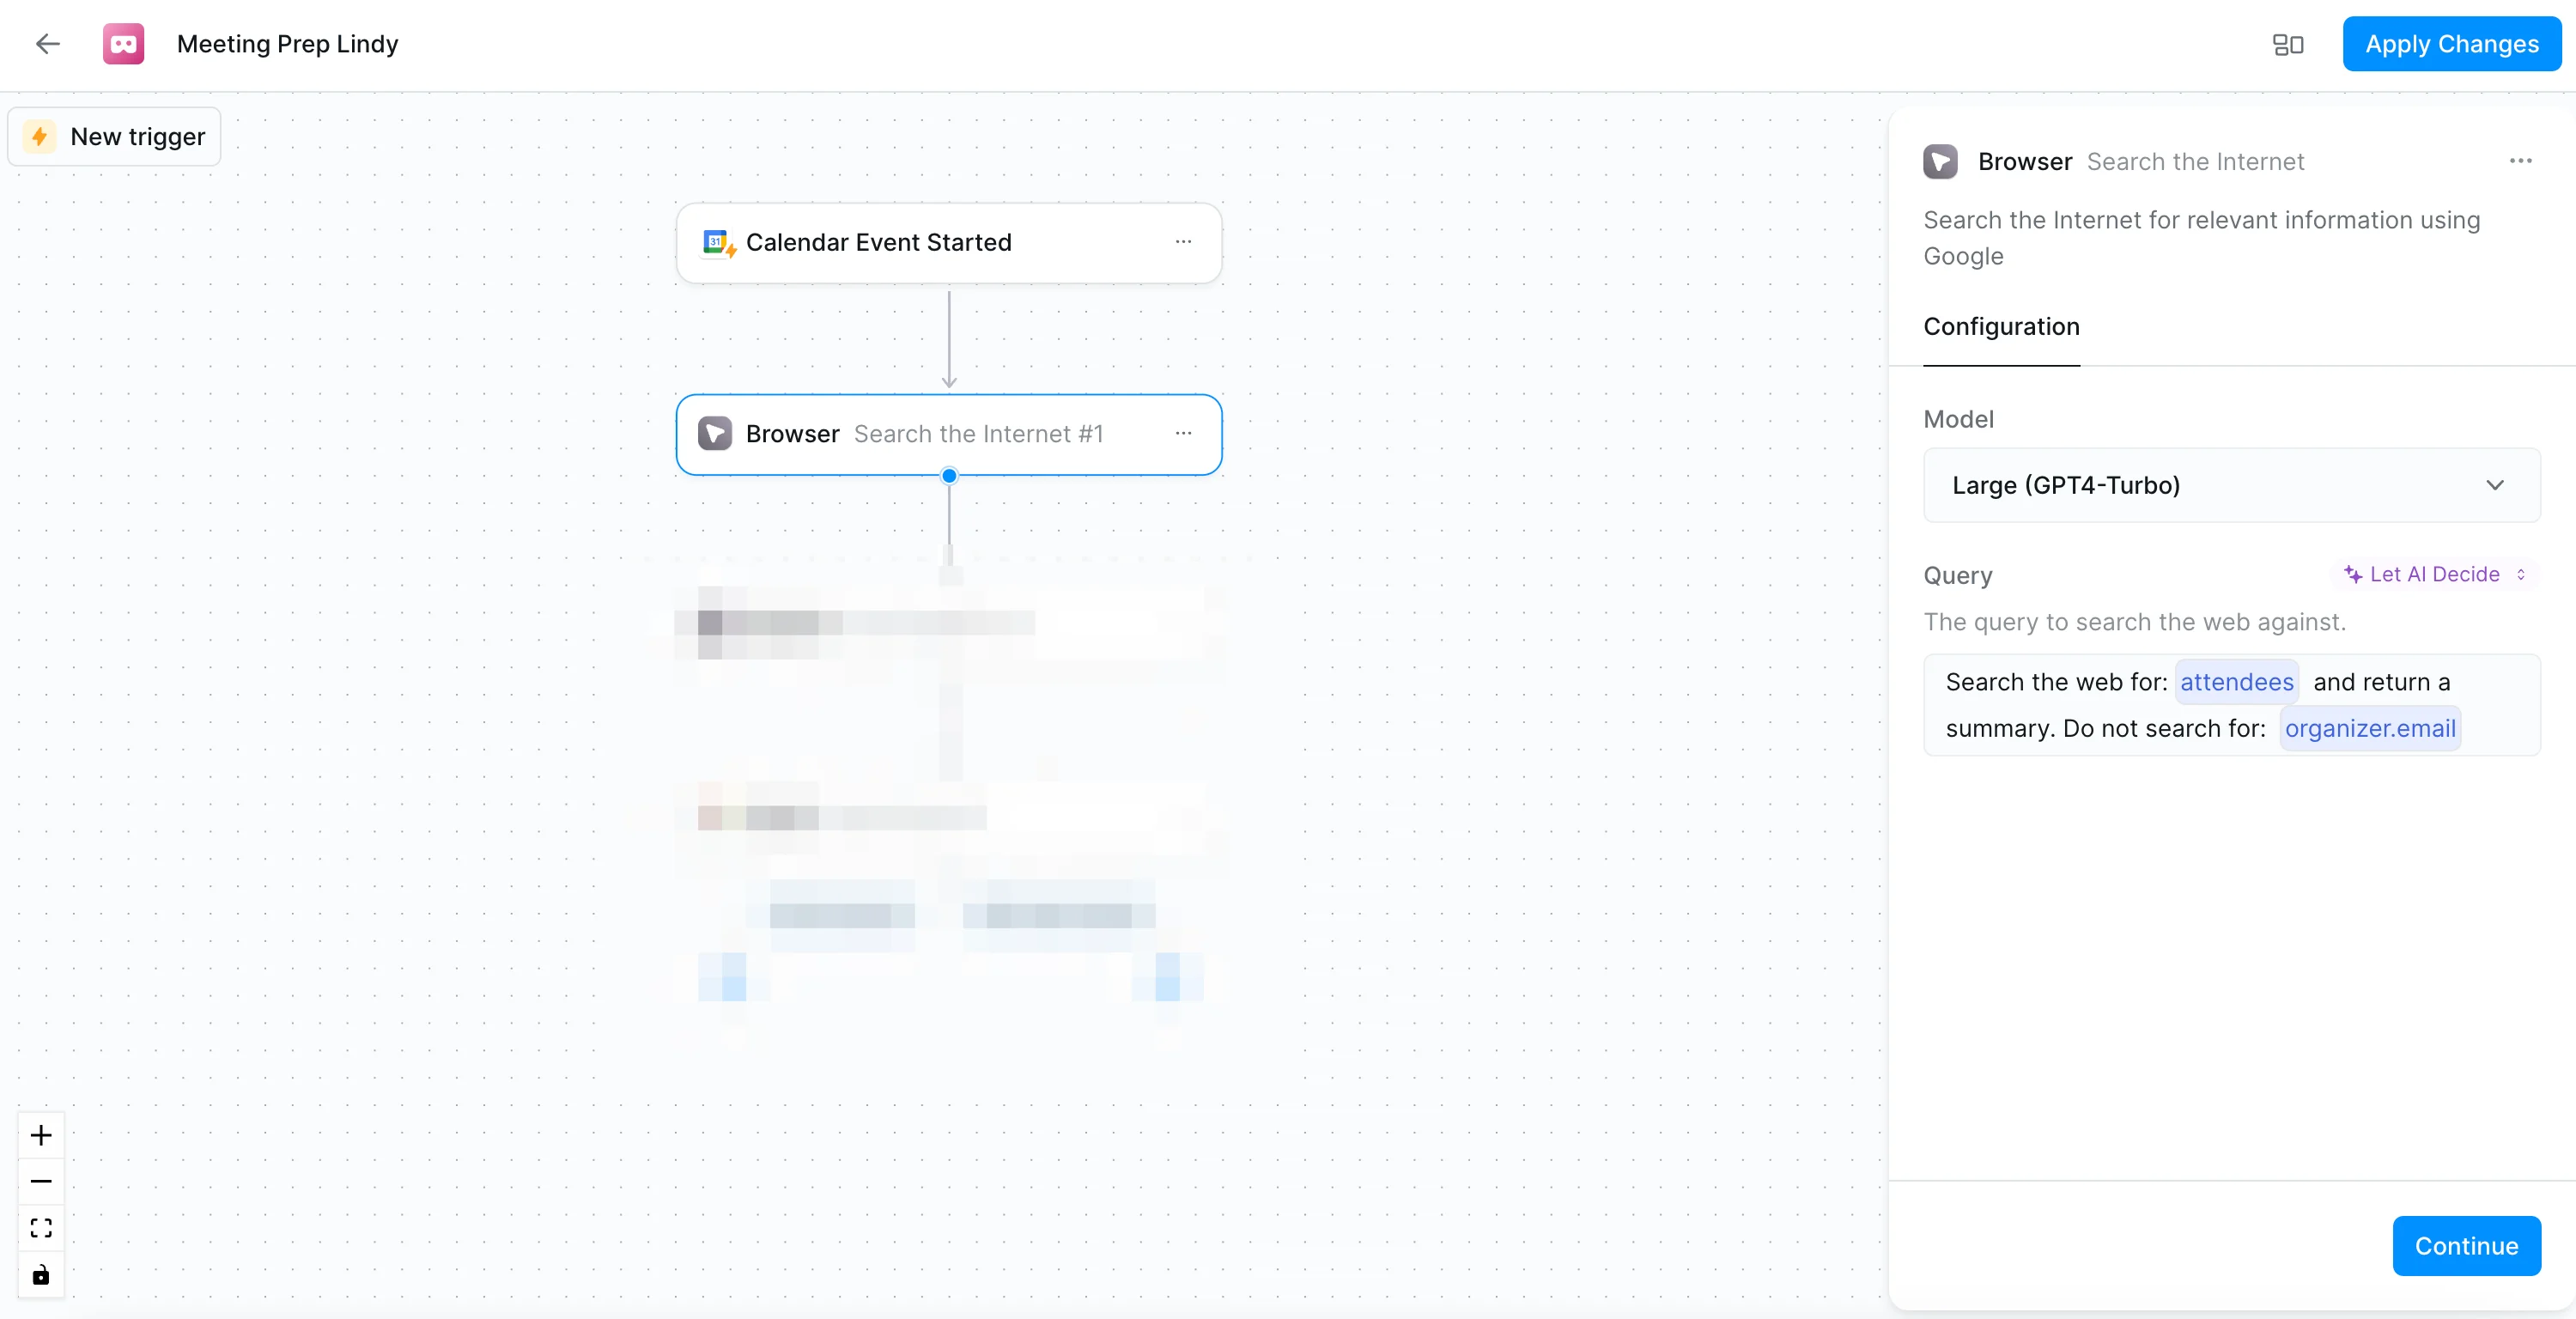
Task: Click the Apply Changes button
Action: click(x=2451, y=44)
